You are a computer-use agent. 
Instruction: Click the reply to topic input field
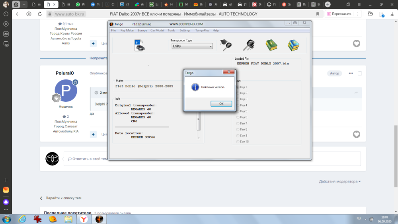(212, 159)
